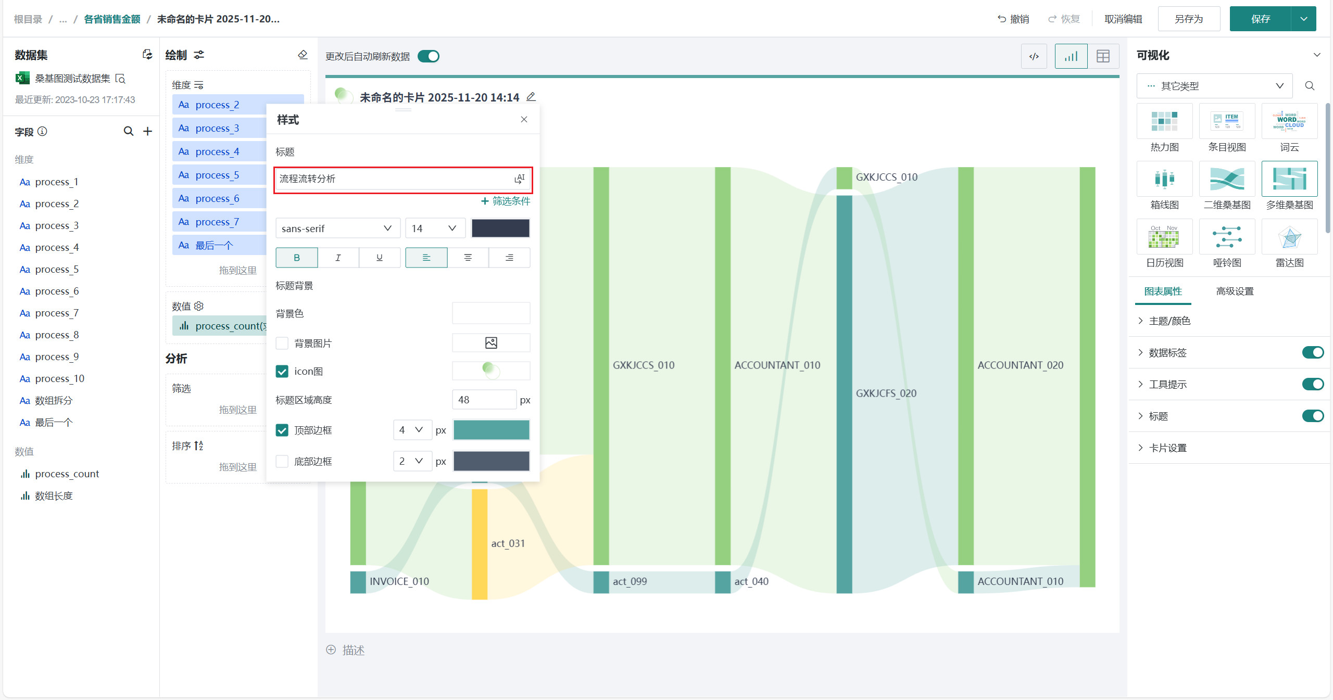Click the center align text icon
The height and width of the screenshot is (700, 1333).
pyautogui.click(x=468, y=258)
